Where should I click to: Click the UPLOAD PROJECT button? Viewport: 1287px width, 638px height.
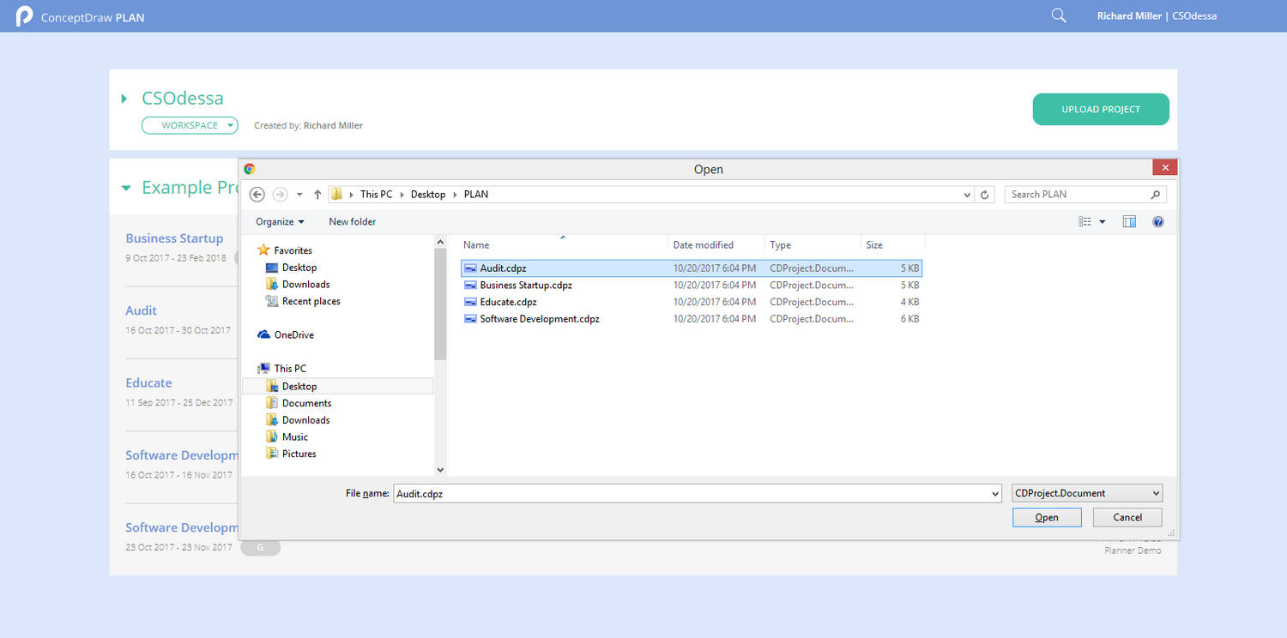point(1101,109)
